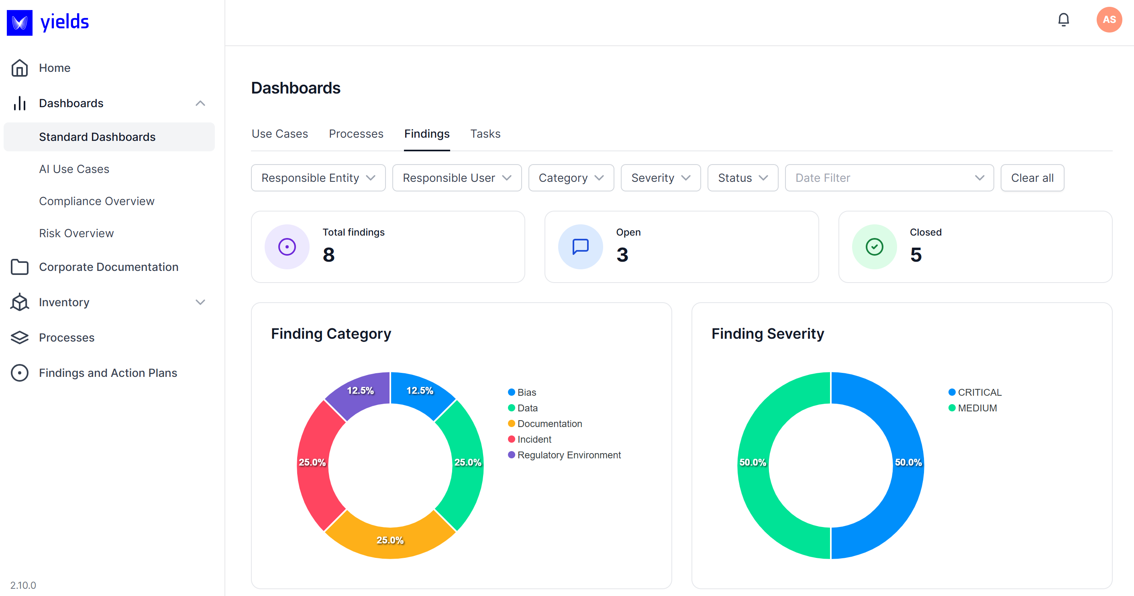
Task: Select the Findings and Action Plans target icon
Action: [x=19, y=372]
